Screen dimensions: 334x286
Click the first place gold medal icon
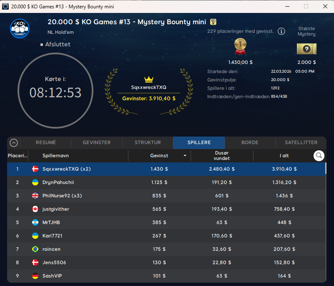tap(240, 47)
